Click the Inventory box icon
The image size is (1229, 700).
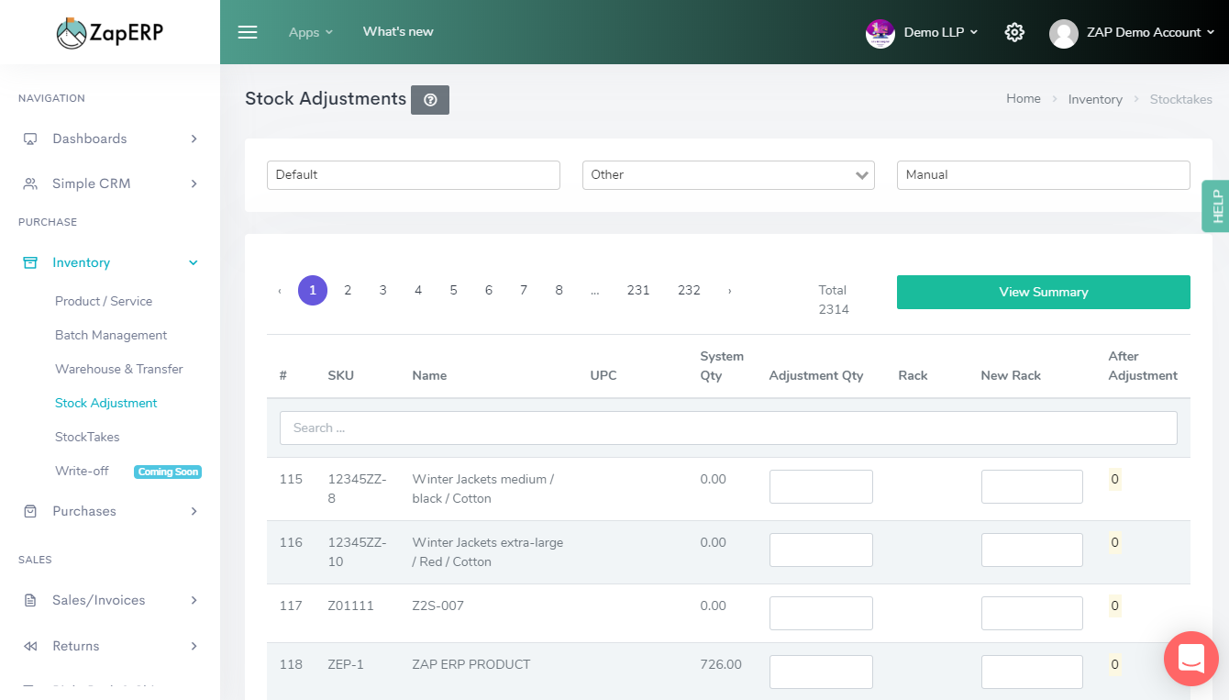tap(30, 262)
